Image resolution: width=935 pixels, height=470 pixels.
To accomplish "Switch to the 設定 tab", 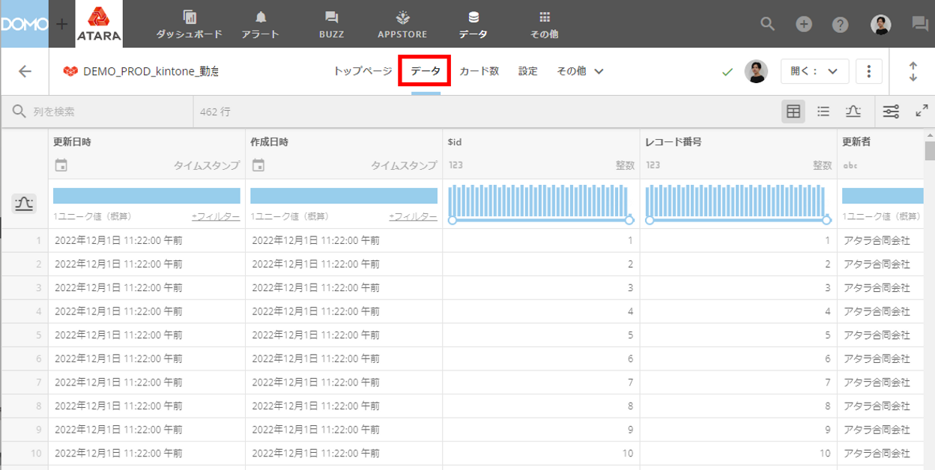I will (528, 71).
